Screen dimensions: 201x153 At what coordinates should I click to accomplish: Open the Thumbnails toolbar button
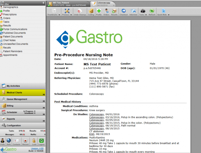coord(52,12)
